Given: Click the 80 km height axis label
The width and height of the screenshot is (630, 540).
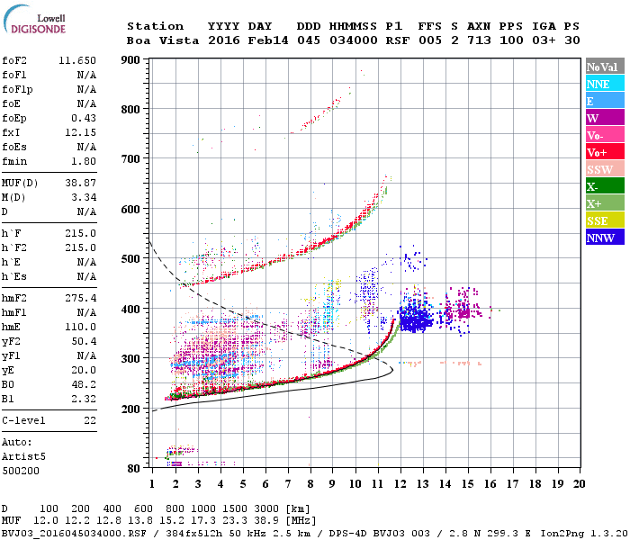Looking at the screenshot, I should 134,468.
